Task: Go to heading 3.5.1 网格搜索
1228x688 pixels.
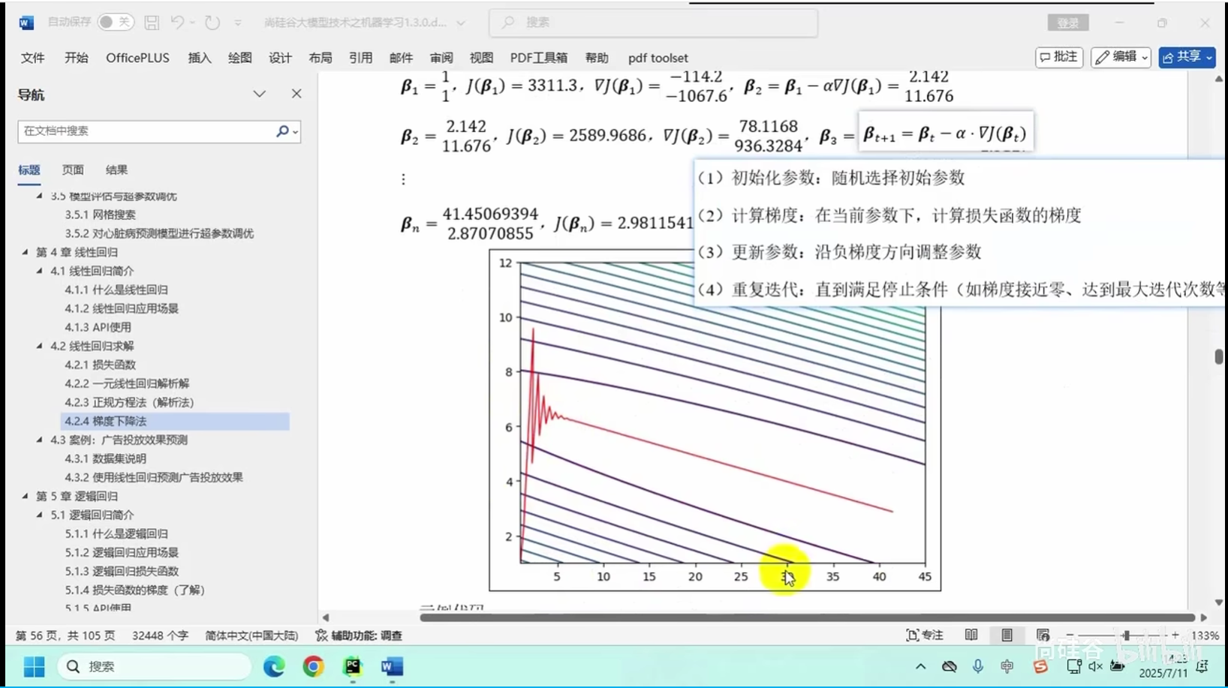Action: 100,215
